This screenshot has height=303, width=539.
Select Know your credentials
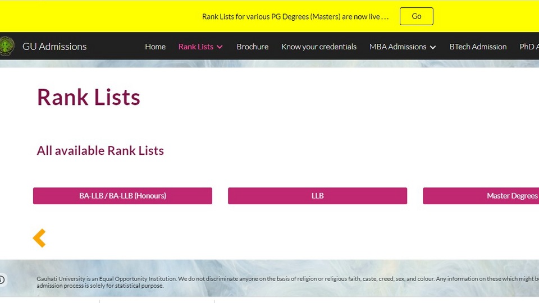(x=319, y=47)
